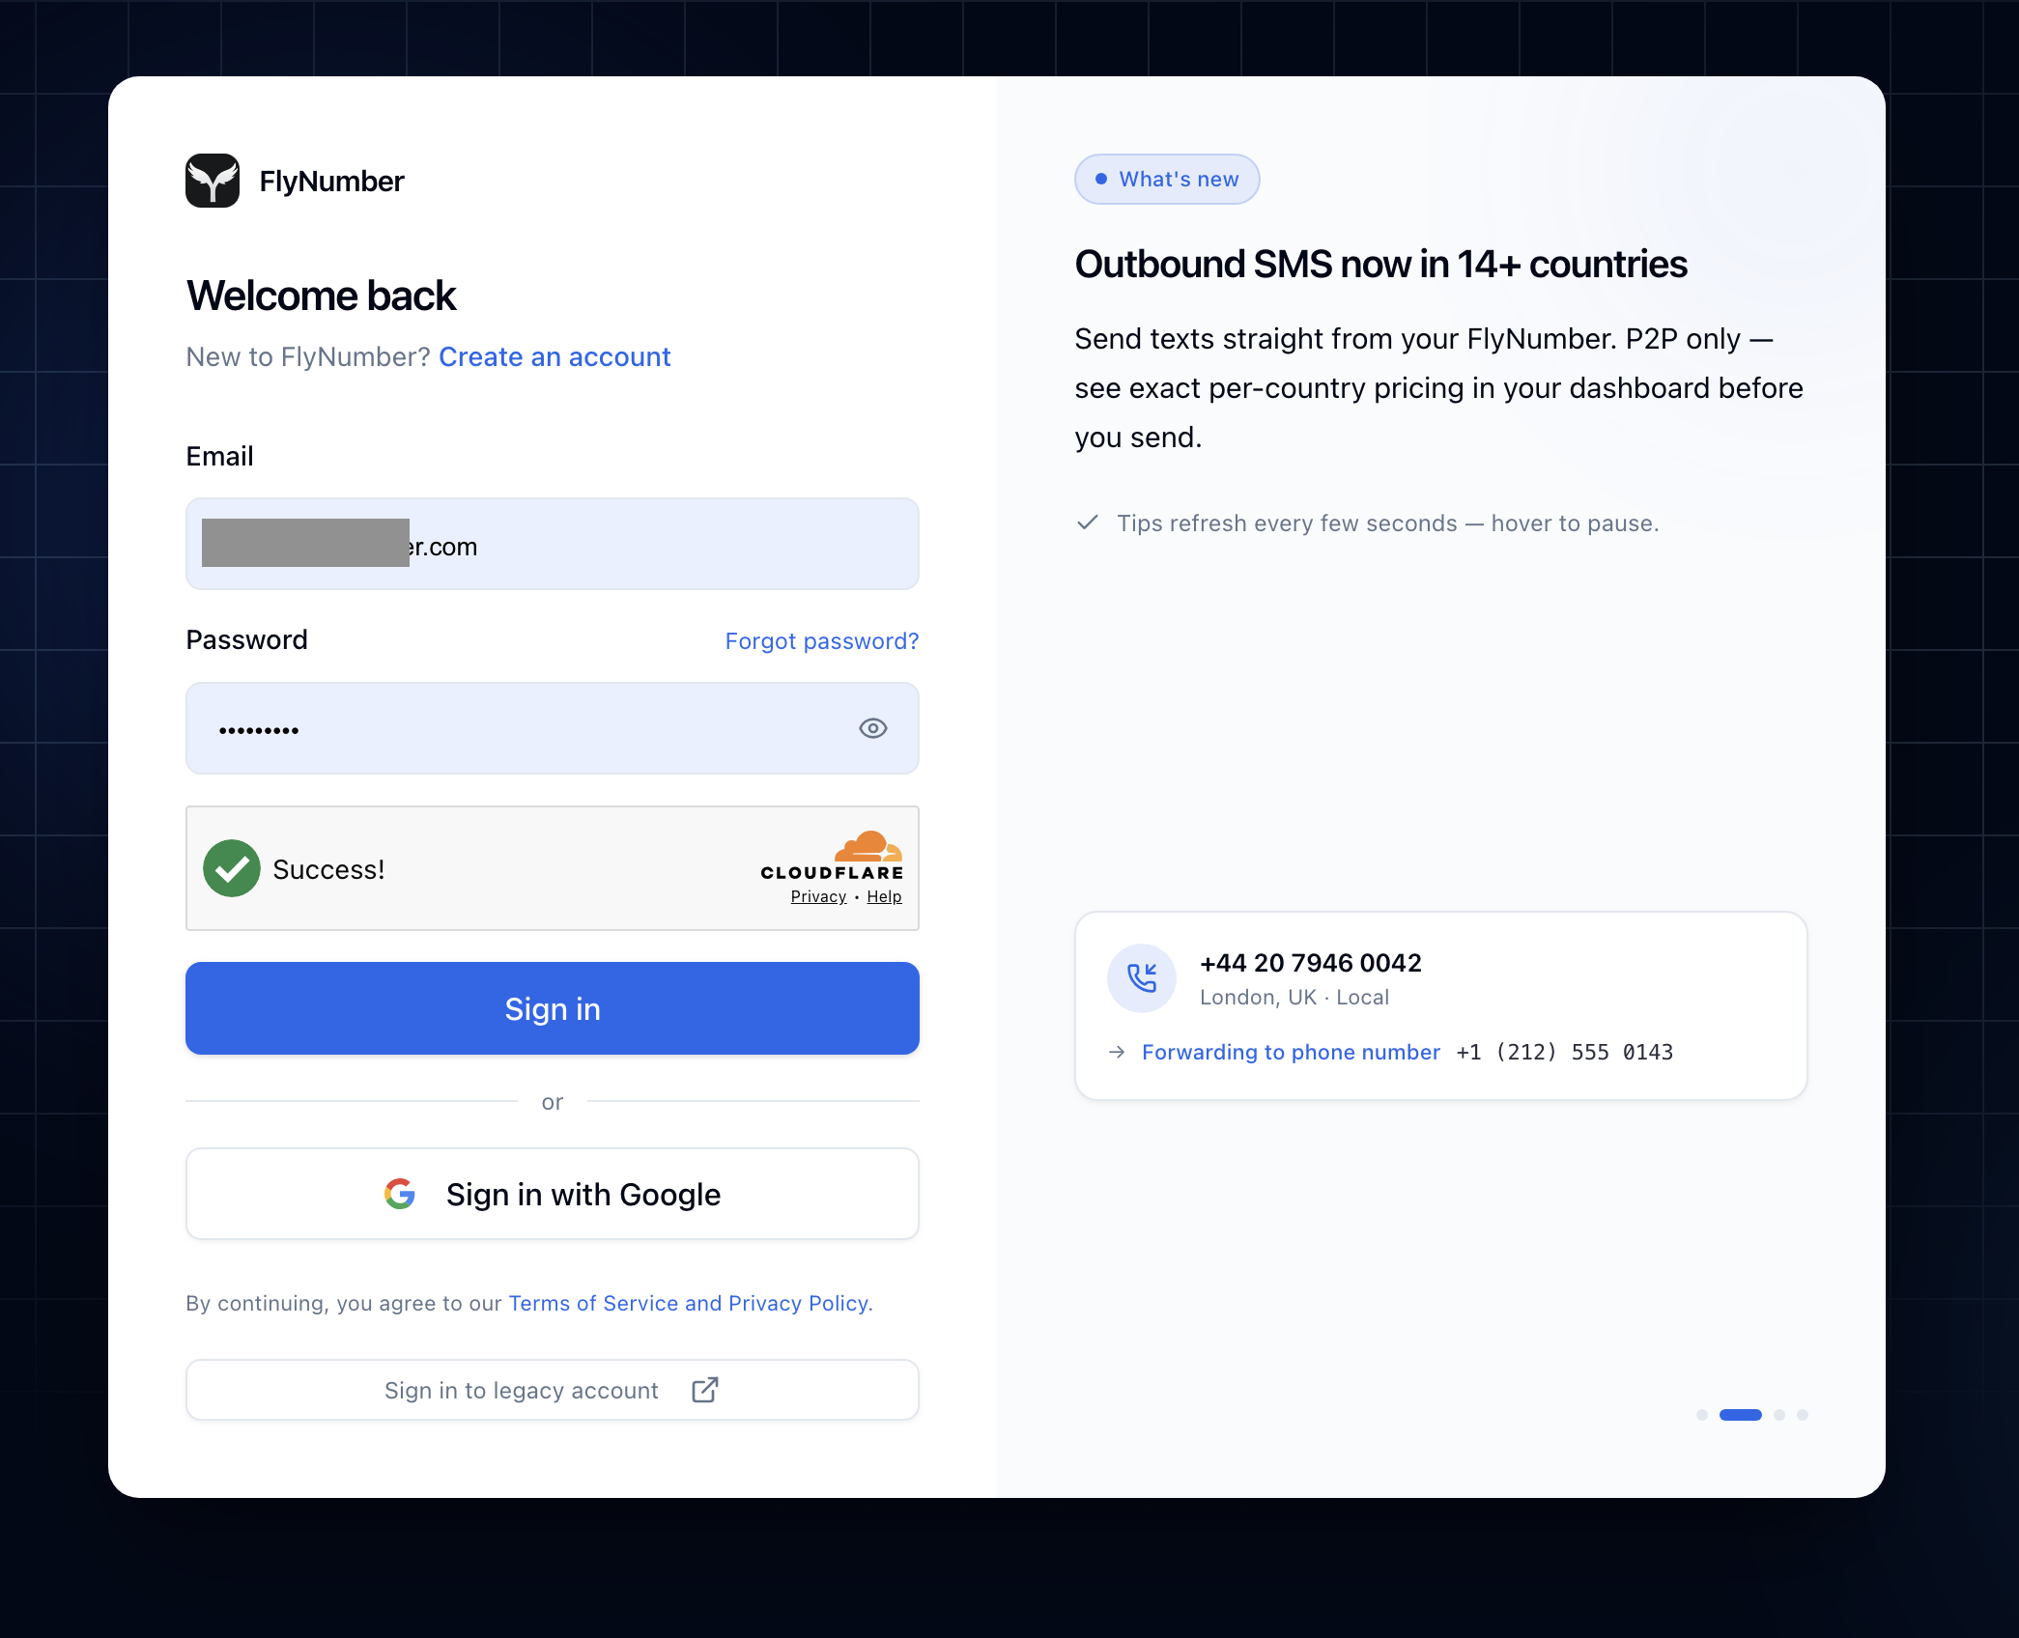Viewport: 2019px width, 1638px height.
Task: Click the Success! verification text
Action: click(328, 869)
